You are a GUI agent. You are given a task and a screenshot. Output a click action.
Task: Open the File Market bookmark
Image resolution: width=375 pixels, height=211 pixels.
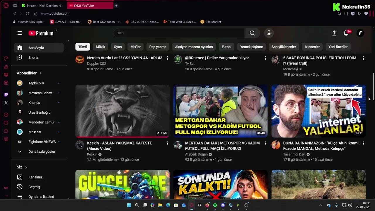click(x=211, y=22)
